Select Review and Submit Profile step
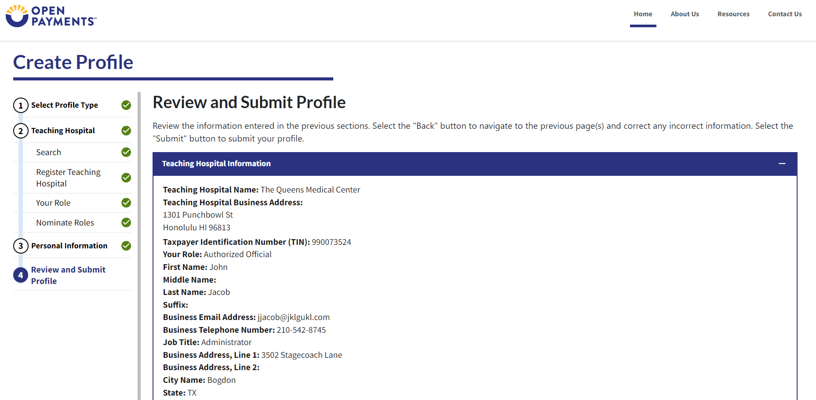 point(68,275)
